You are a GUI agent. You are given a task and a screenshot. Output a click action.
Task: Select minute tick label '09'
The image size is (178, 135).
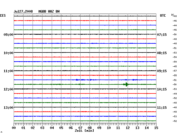click(99, 128)
